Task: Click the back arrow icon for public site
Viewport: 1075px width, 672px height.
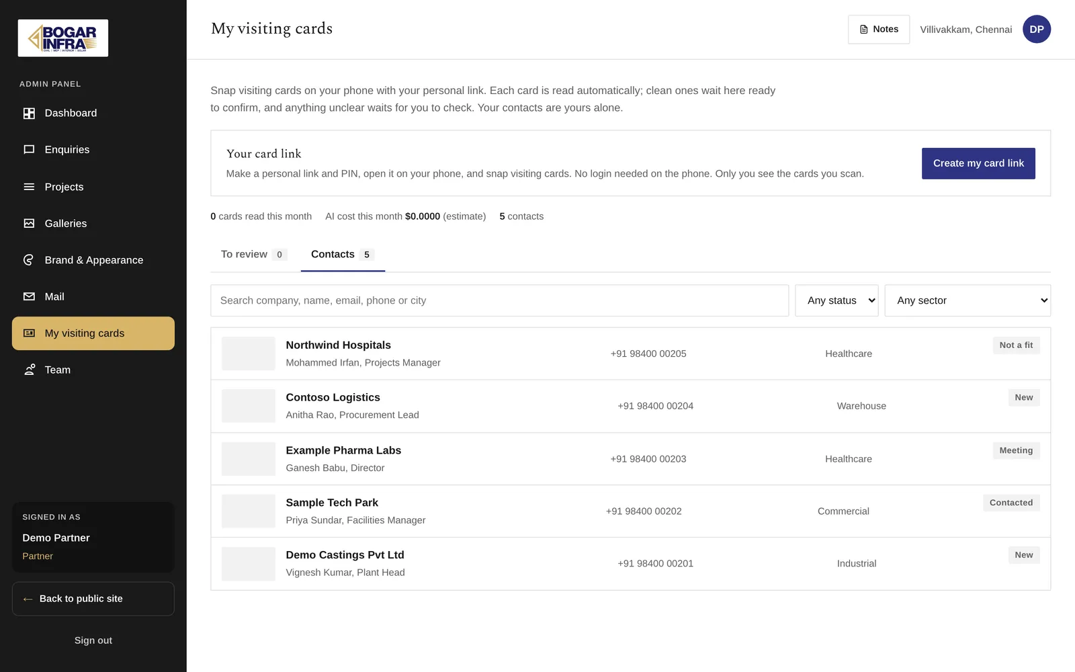Action: 28,599
